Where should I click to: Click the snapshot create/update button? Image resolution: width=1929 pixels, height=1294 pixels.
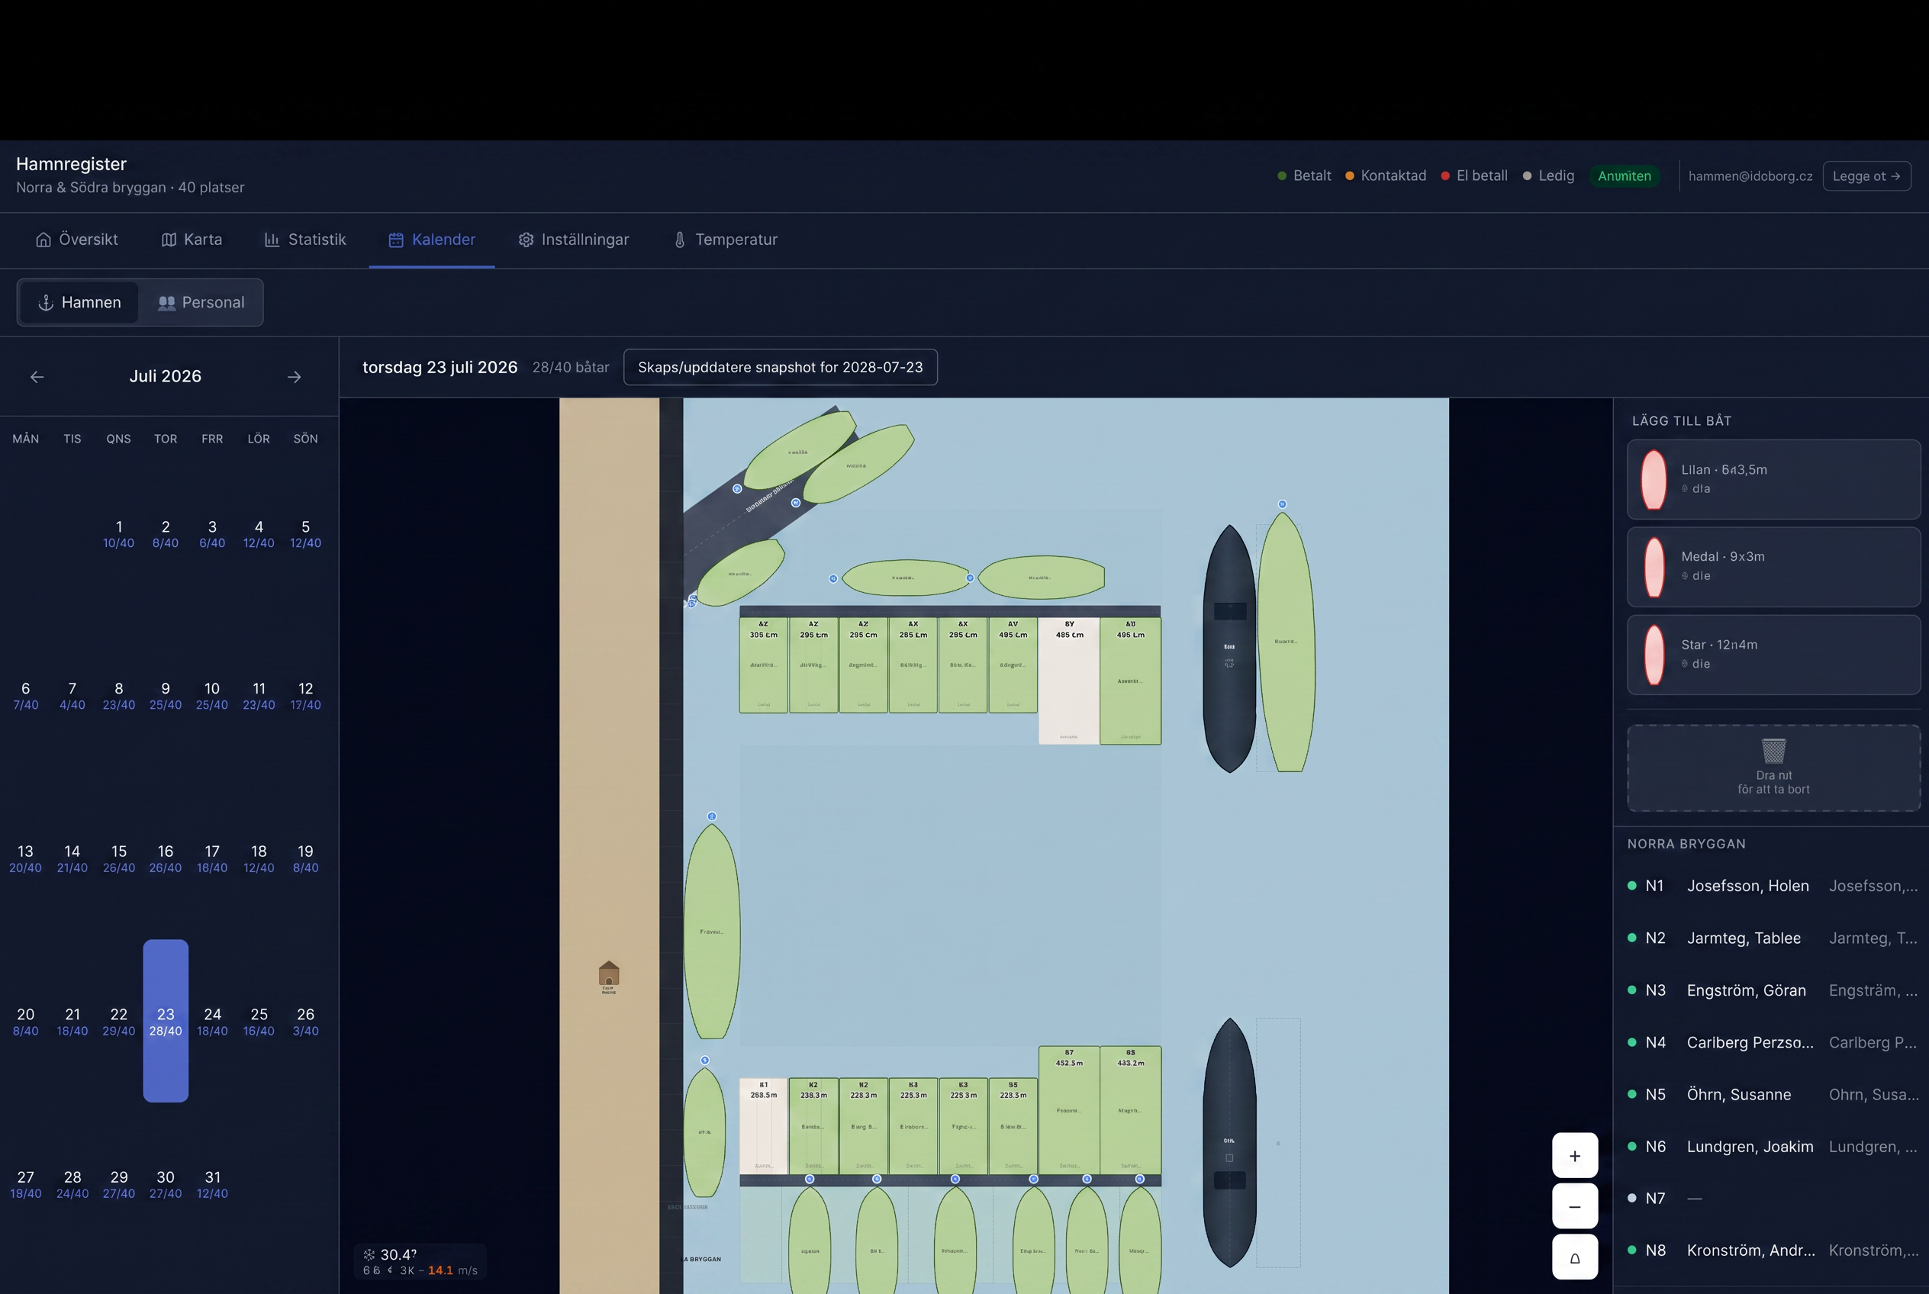780,367
